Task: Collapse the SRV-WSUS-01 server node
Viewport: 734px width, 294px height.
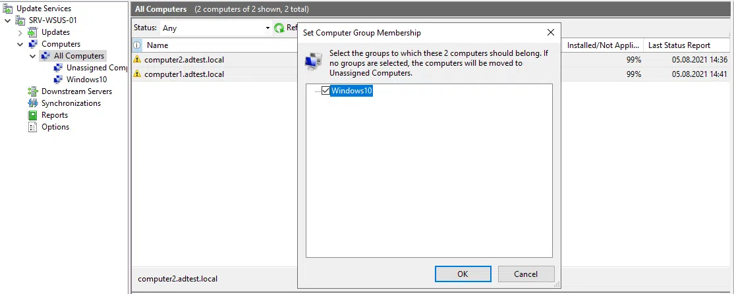Action: [x=7, y=20]
